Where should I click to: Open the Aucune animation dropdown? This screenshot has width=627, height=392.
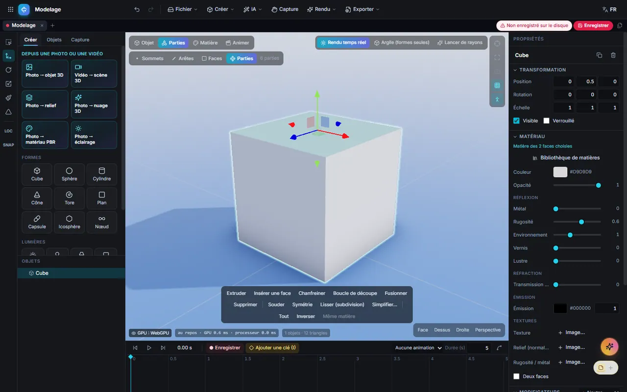418,348
